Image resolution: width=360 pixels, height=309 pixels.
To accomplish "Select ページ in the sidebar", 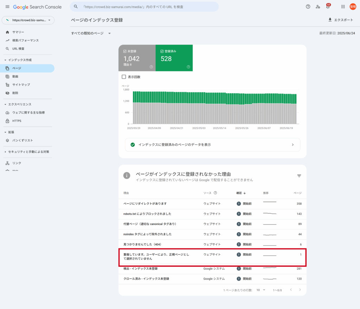I will 27,68.
